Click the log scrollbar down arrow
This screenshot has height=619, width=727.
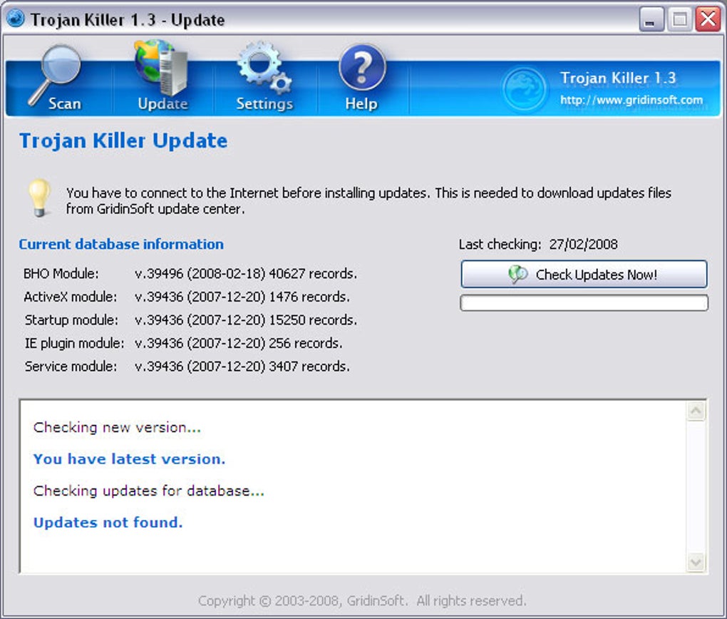(696, 563)
